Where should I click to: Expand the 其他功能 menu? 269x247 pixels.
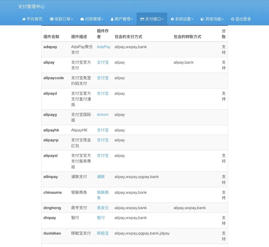(212, 19)
